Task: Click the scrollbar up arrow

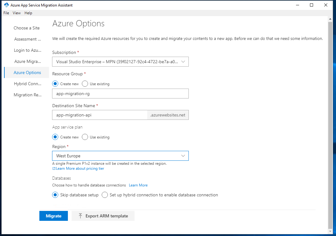Action: tap(330, 19)
